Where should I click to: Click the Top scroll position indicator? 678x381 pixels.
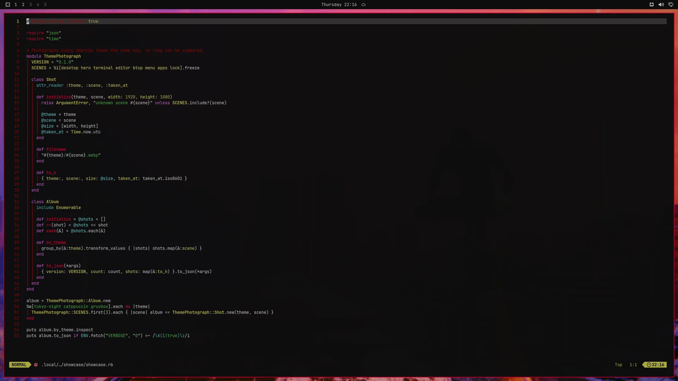[x=618, y=365]
